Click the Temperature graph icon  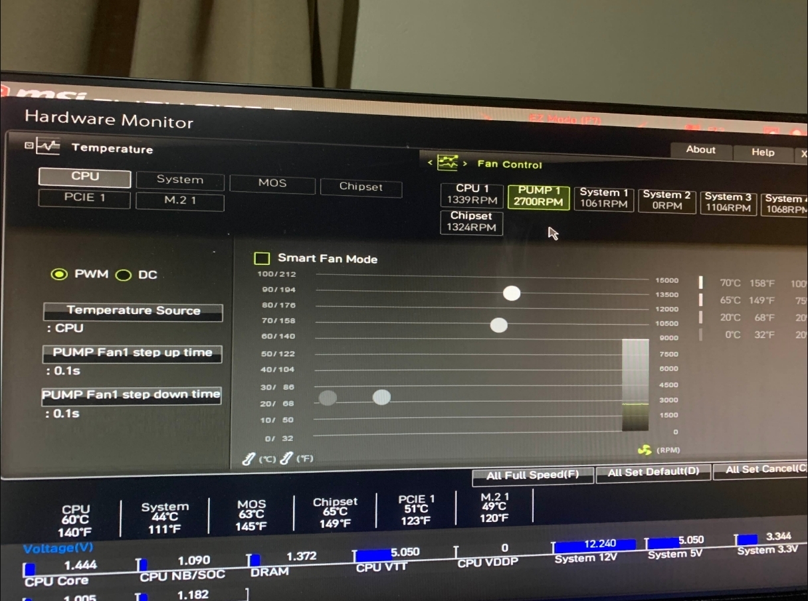click(x=48, y=146)
